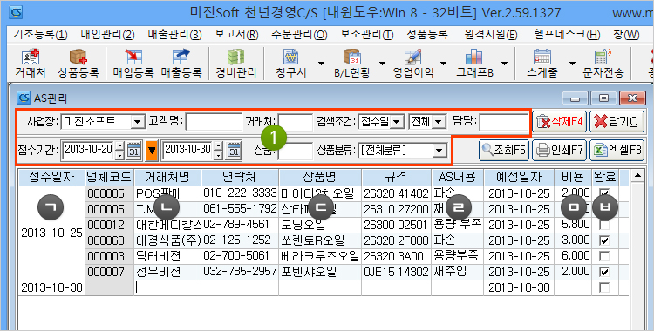
Task: Toggle 완료 checkbox for 대경식품(주) row
Action: click(x=603, y=240)
